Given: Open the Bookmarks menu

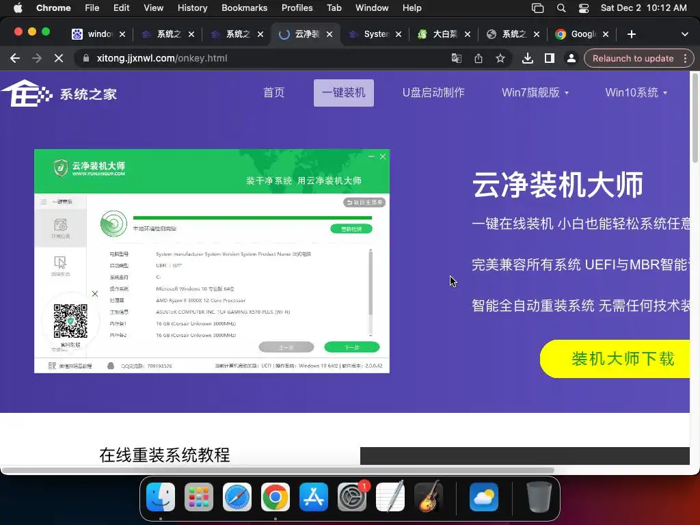Looking at the screenshot, I should (x=244, y=8).
